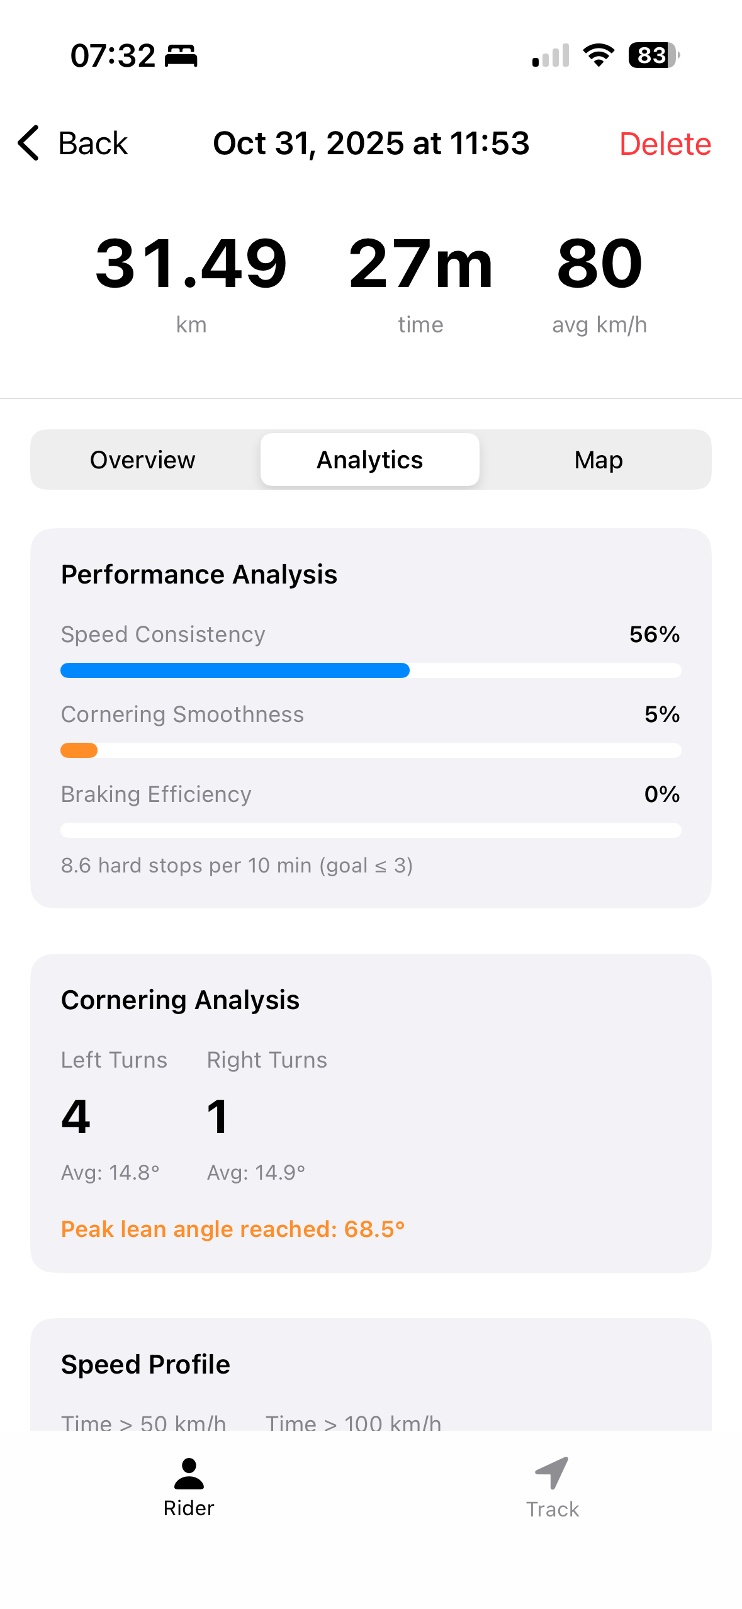This screenshot has width=742, height=1609.
Task: Tap the back chevron arrow
Action: (29, 143)
